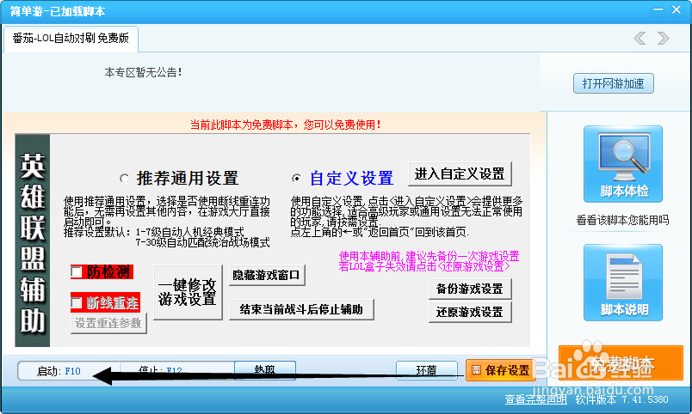Viewport: 692px width, 414px height.
Task: Select the 推荐通用设置 radio button
Action: pos(125,179)
